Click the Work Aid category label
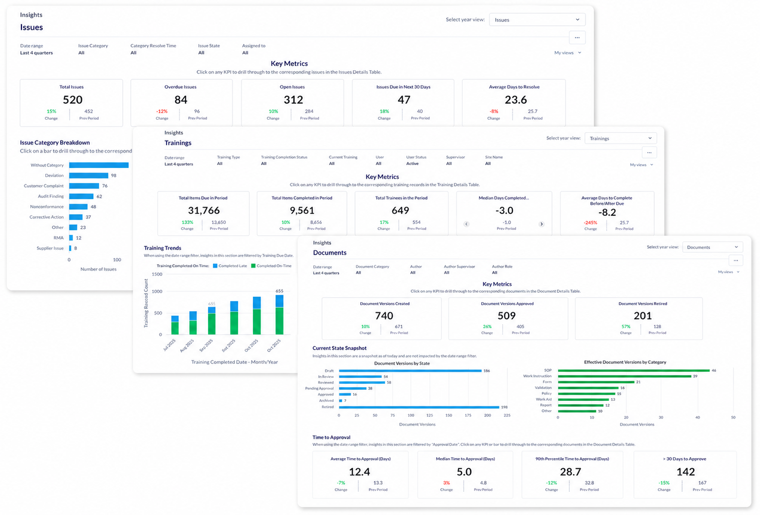The height and width of the screenshot is (515, 760). (543, 399)
